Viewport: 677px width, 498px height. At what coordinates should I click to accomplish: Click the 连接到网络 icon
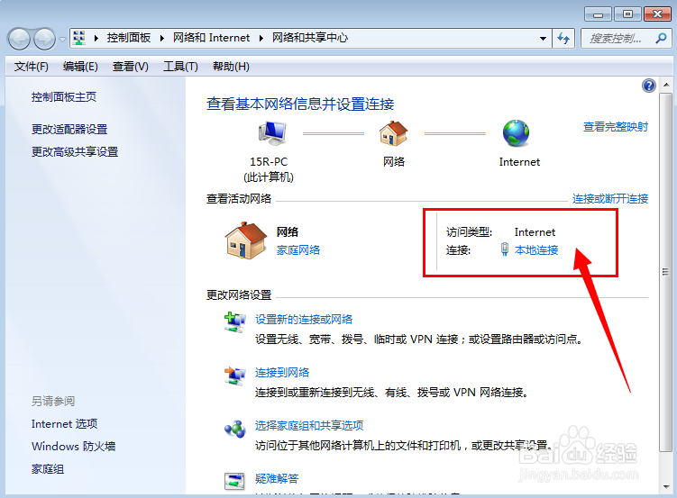(x=235, y=376)
